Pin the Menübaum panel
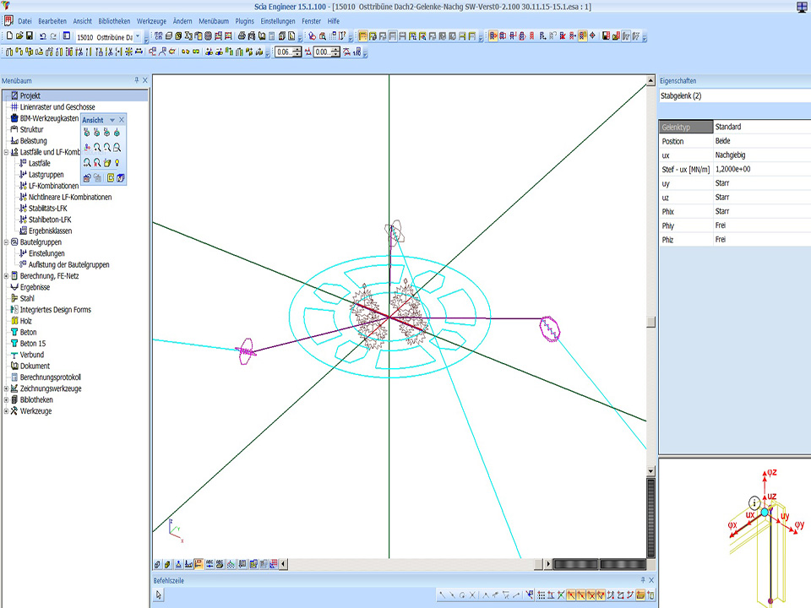The width and height of the screenshot is (811, 608). [136, 80]
